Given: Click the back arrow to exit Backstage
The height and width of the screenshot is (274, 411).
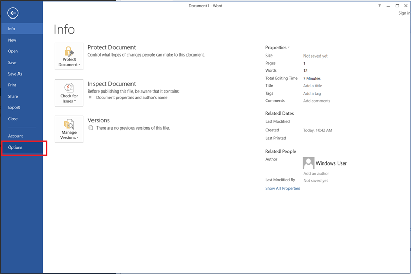Looking at the screenshot, I should 13,14.
